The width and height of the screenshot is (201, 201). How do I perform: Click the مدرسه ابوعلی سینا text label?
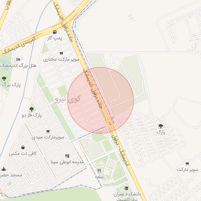click(x=67, y=162)
